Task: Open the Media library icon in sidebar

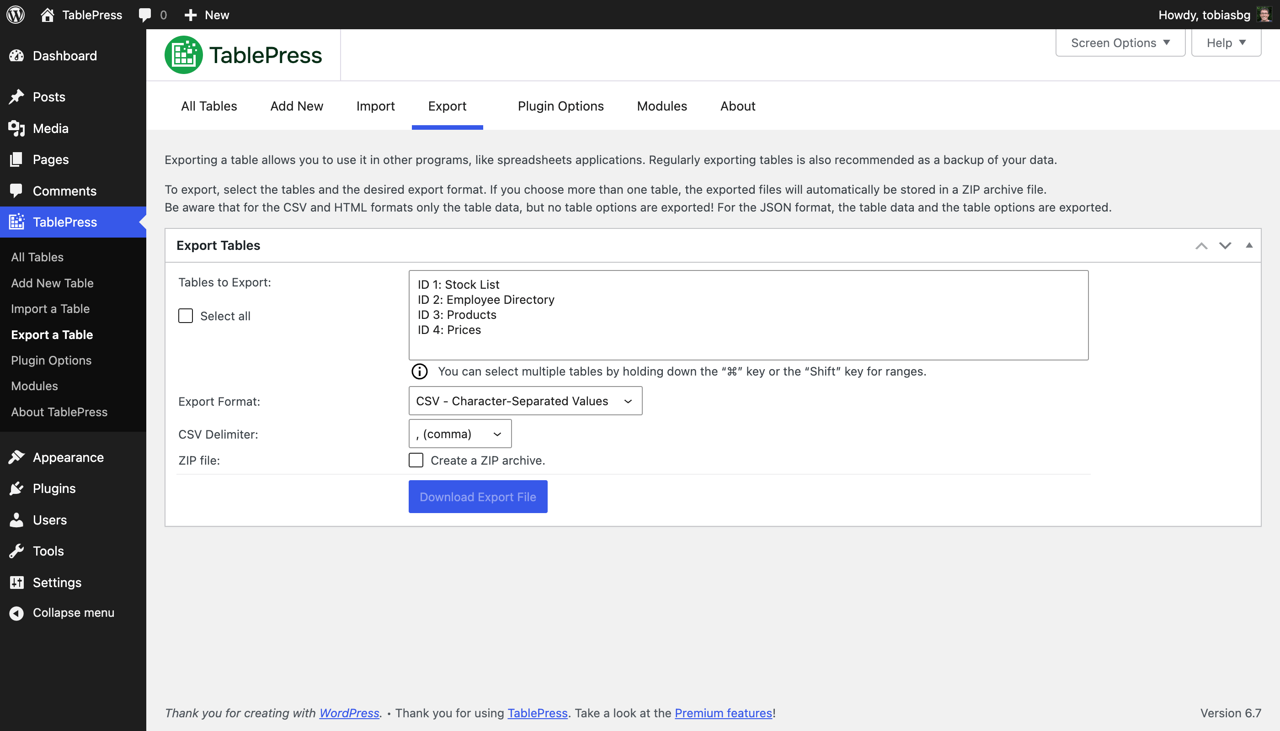Action: [x=16, y=128]
